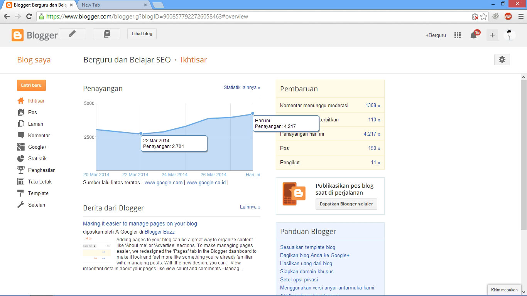527x296 pixels.
Task: Click the Kirim masukan feedback button
Action: pyautogui.click(x=505, y=290)
